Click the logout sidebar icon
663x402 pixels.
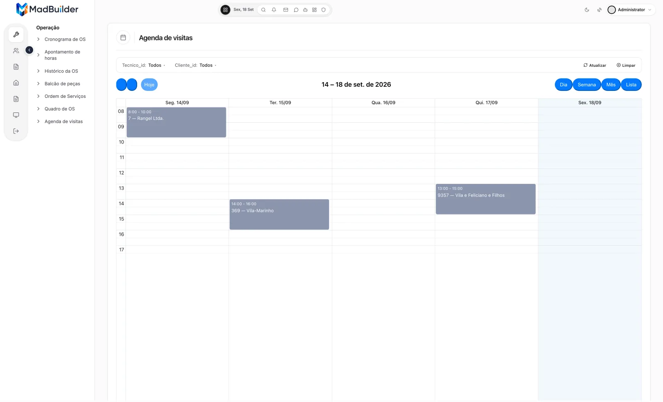(x=16, y=131)
